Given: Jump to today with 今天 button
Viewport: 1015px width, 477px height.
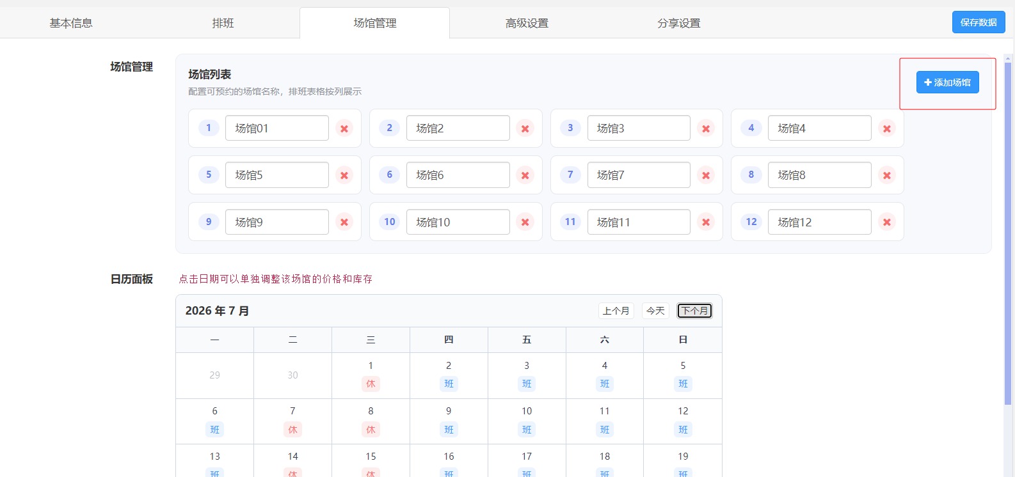Looking at the screenshot, I should click(x=655, y=311).
